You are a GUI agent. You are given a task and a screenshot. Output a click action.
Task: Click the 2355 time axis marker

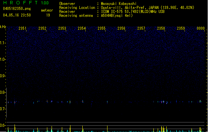point(102,28)
